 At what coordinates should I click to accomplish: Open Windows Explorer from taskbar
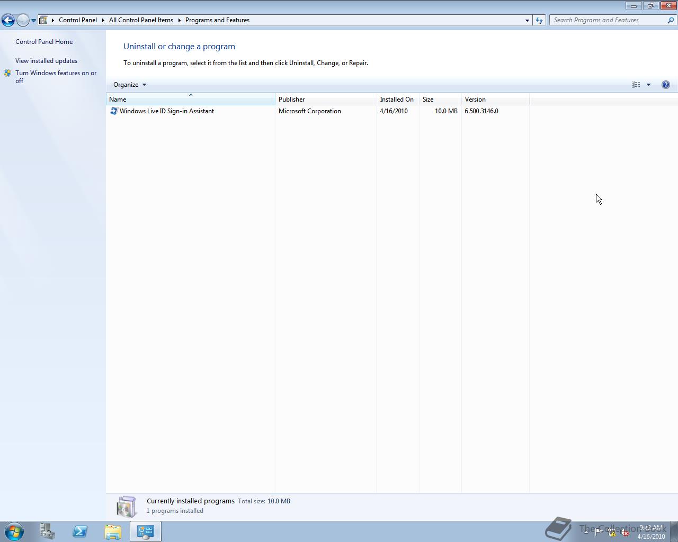click(x=113, y=531)
